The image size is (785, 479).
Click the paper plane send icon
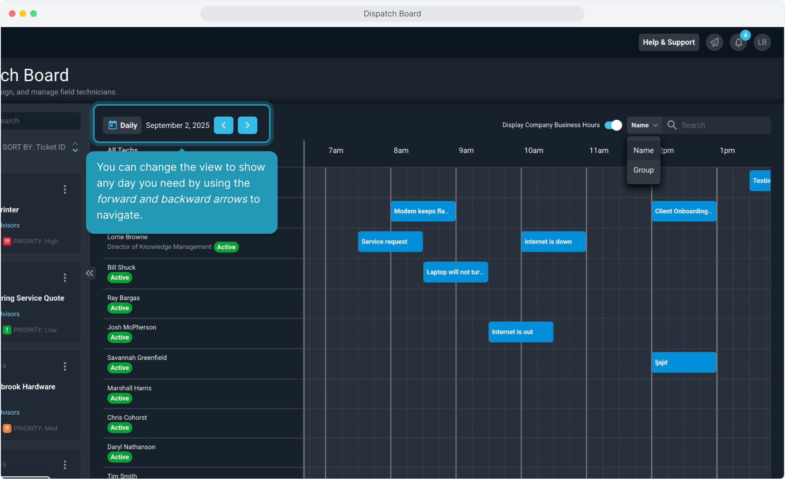[714, 43]
